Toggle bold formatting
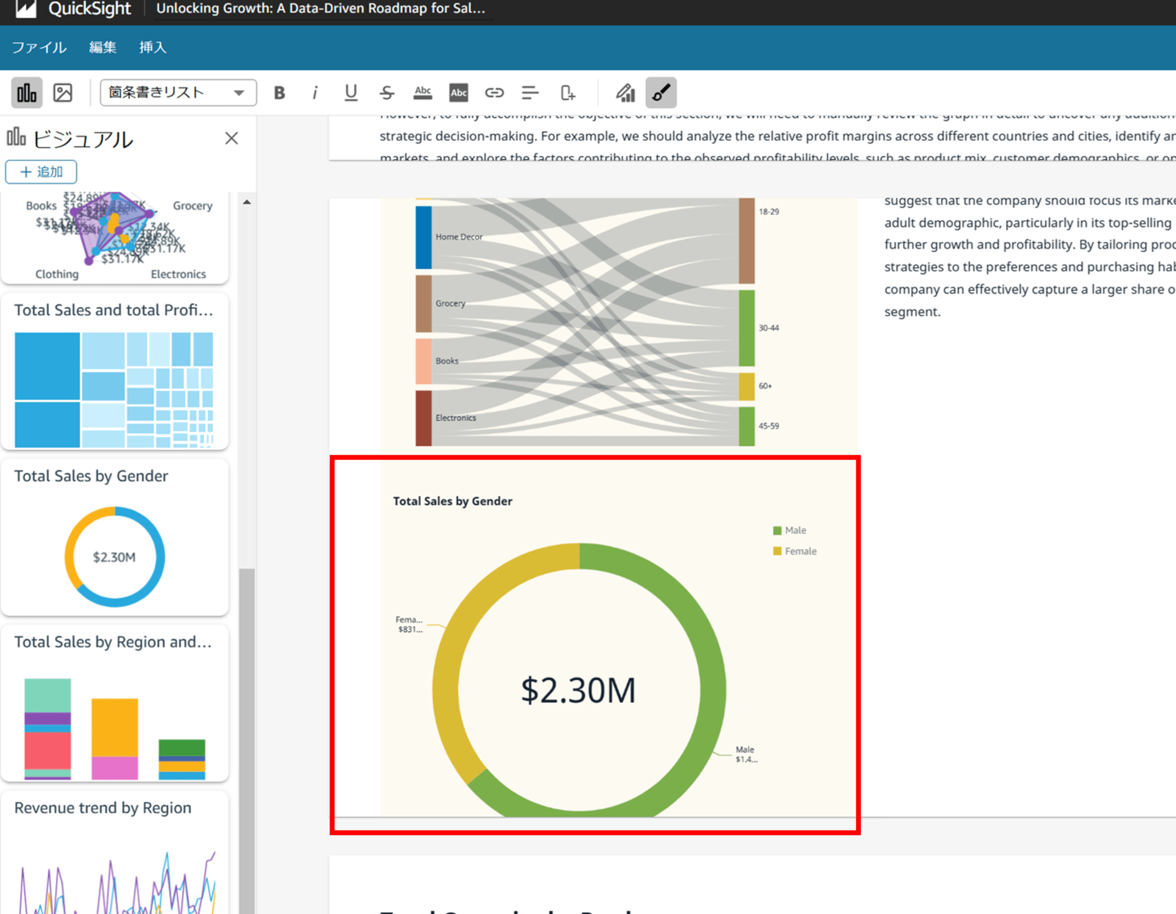 [279, 92]
